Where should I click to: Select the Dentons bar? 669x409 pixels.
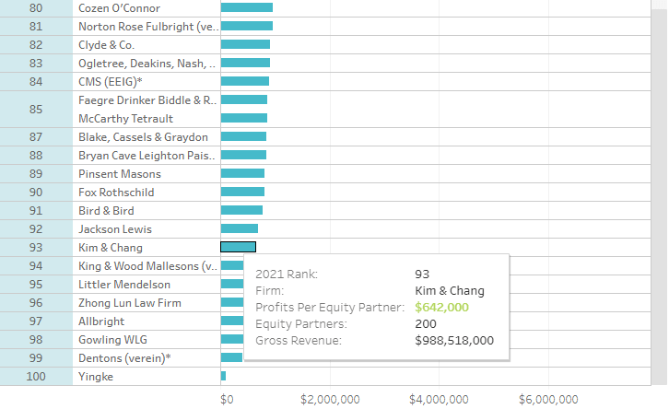(x=231, y=357)
